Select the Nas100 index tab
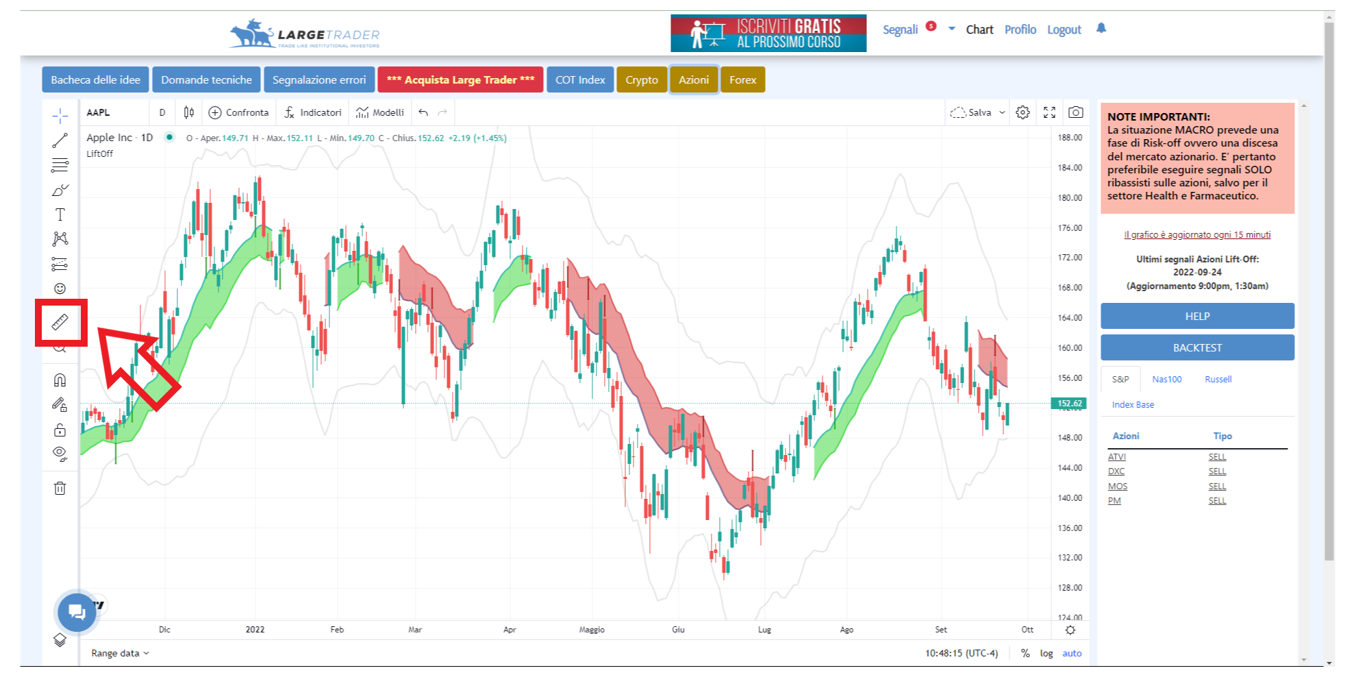The width and height of the screenshot is (1356, 677). [1166, 379]
